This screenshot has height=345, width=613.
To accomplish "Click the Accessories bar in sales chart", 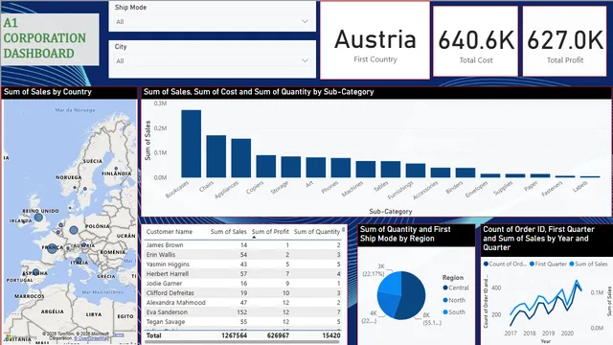I will pyautogui.click(x=441, y=172).
